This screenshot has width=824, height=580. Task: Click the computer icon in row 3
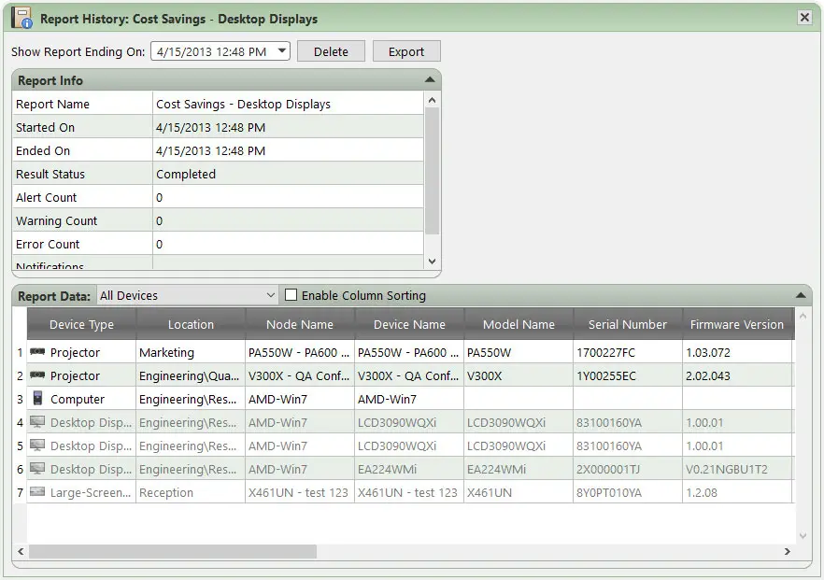(x=37, y=399)
